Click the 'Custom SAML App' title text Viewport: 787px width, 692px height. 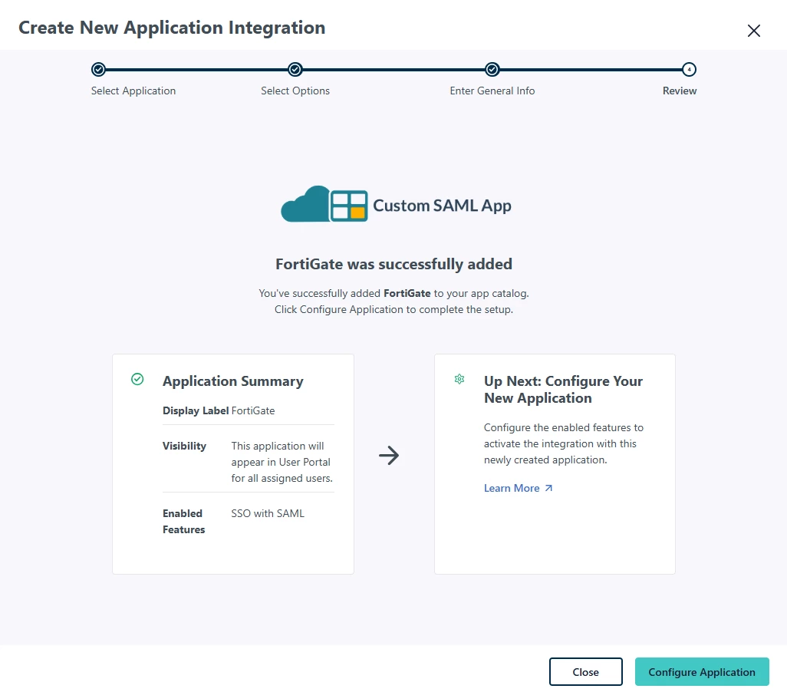[x=442, y=206]
